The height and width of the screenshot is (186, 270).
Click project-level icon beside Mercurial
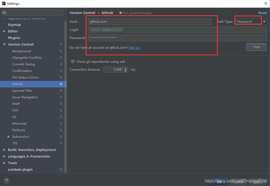tap(61, 123)
